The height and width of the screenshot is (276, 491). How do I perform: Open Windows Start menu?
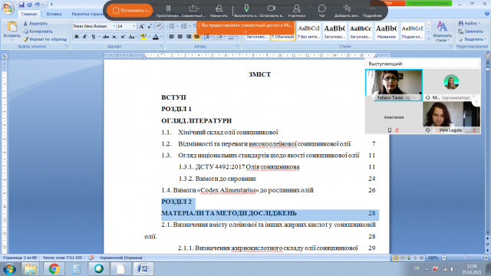click(x=9, y=269)
